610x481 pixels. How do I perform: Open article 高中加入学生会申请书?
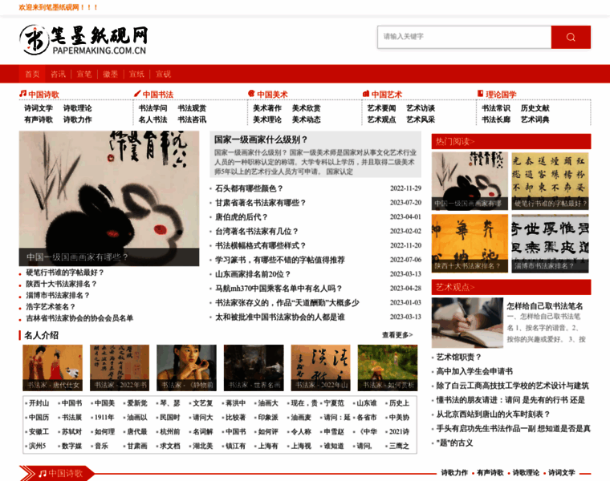(474, 371)
